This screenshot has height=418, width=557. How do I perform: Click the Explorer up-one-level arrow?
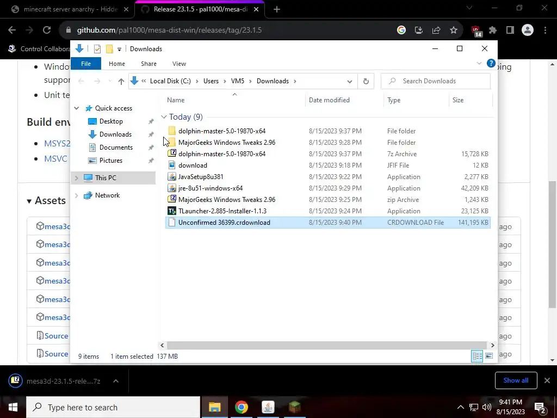(x=121, y=82)
